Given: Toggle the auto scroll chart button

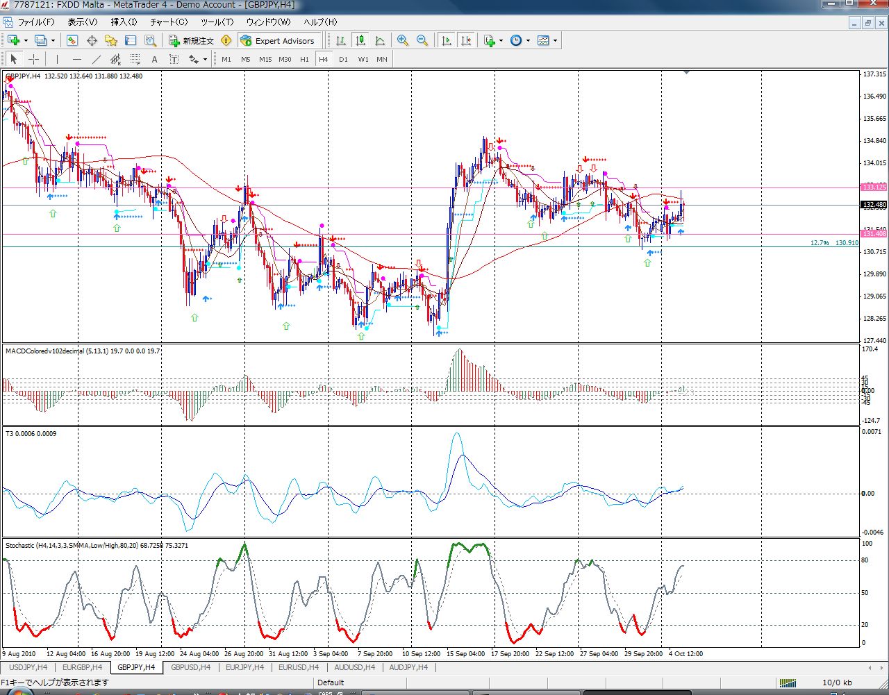Looking at the screenshot, I should point(447,41).
